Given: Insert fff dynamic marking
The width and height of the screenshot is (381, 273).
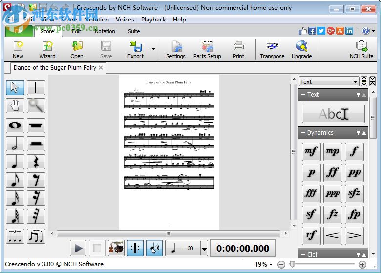Looking at the screenshot, I should (x=311, y=194).
